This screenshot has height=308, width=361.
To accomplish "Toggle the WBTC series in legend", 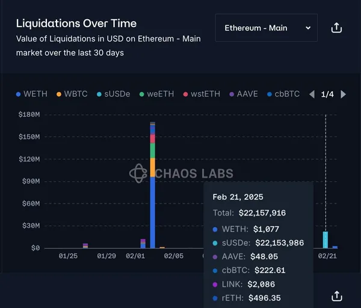I will (72, 94).
